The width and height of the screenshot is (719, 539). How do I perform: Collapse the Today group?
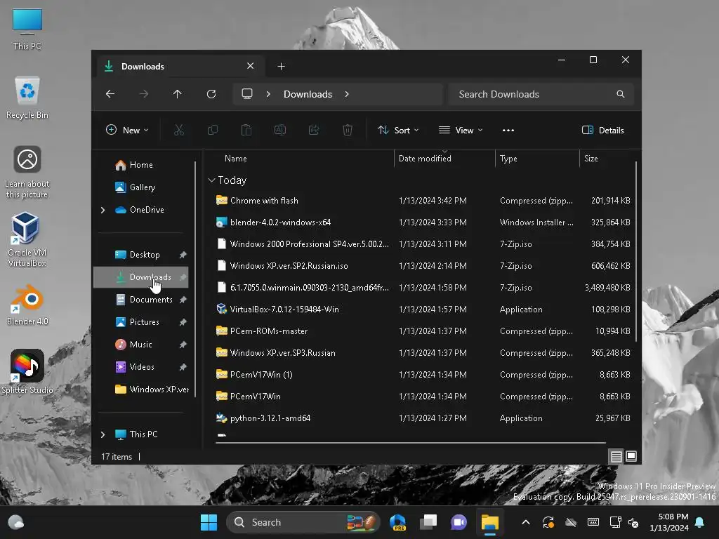point(211,180)
